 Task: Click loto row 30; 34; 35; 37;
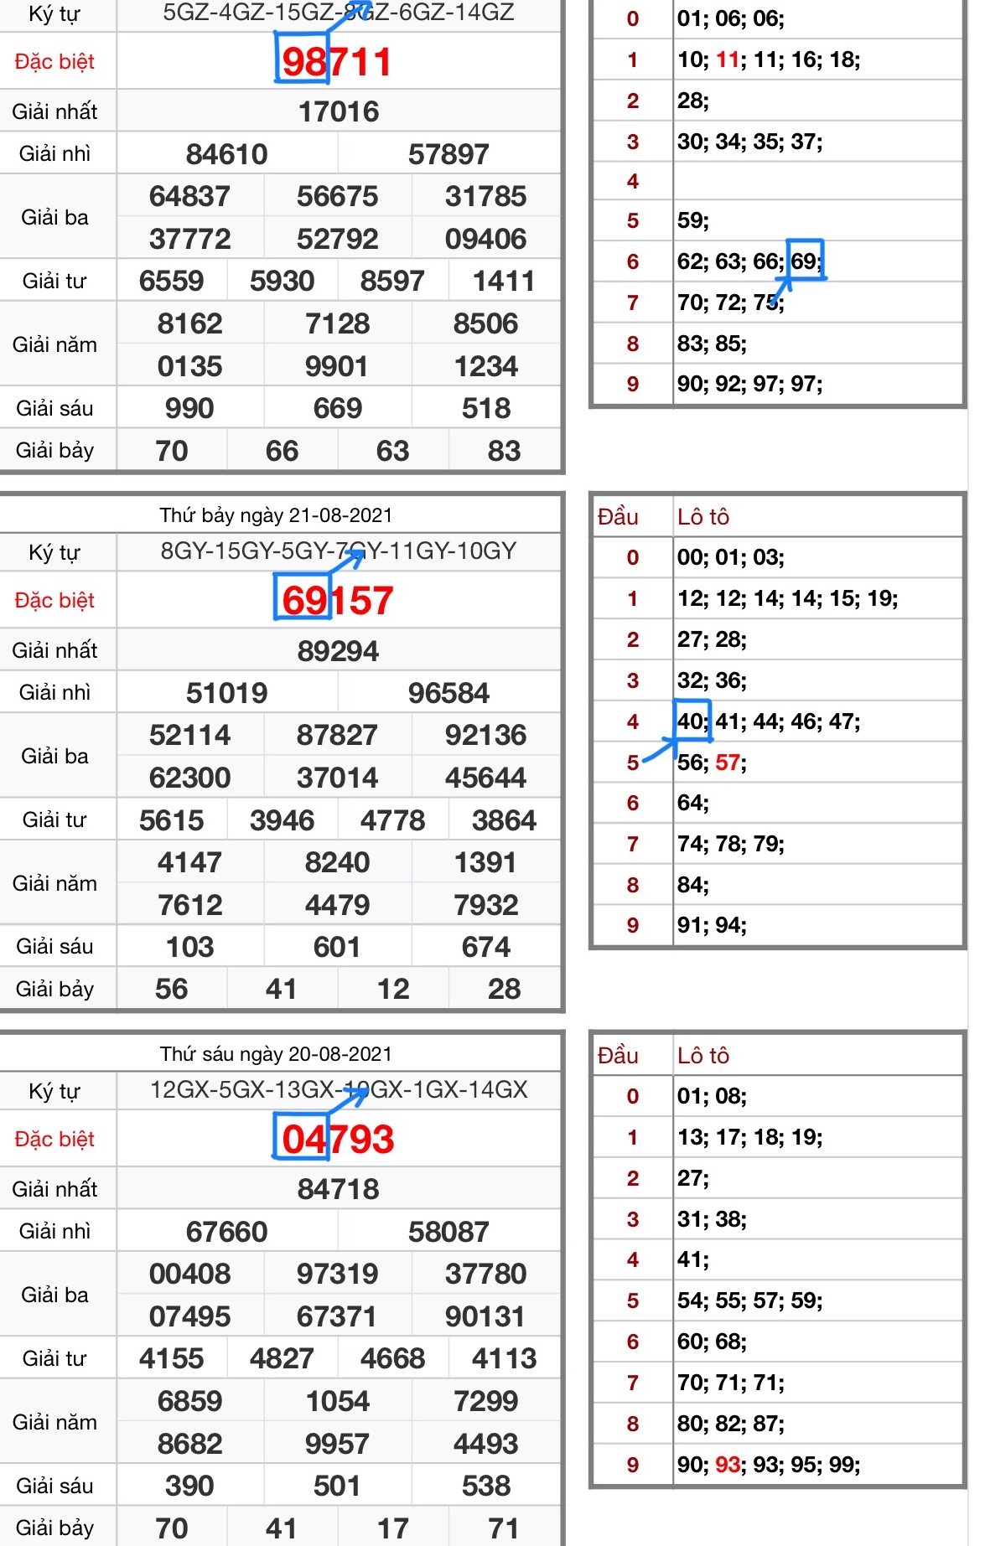point(750,141)
